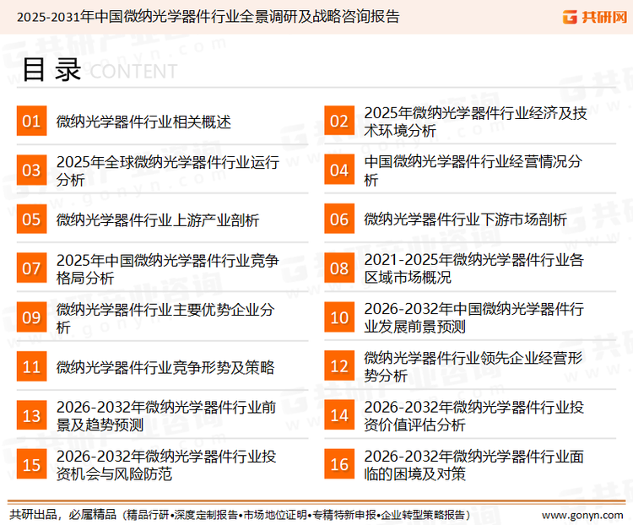Select chapter 2021-2025年微纳光学器件行业各区域市场概况

(474, 268)
